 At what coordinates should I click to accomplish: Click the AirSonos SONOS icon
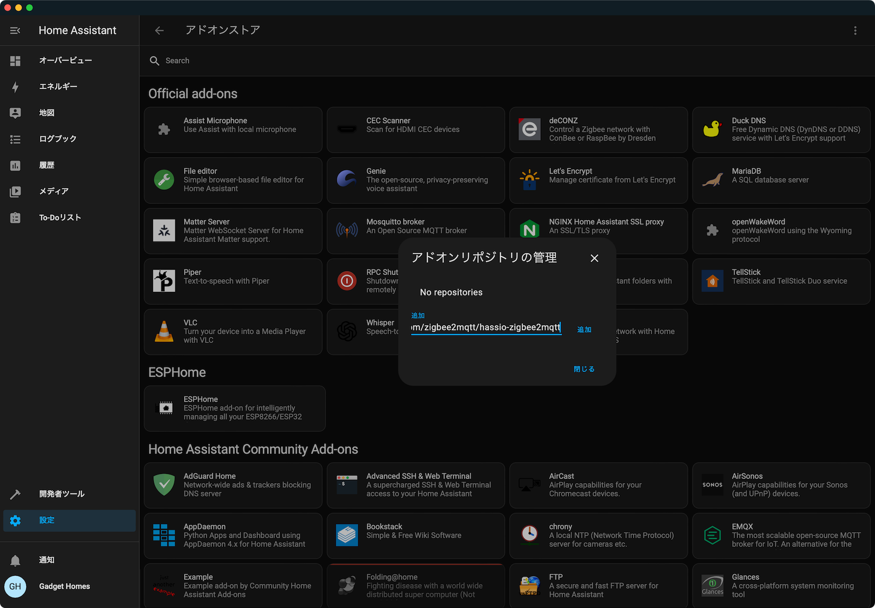[712, 485]
